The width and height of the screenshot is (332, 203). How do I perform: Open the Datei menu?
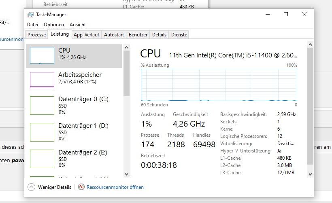pyautogui.click(x=33, y=25)
